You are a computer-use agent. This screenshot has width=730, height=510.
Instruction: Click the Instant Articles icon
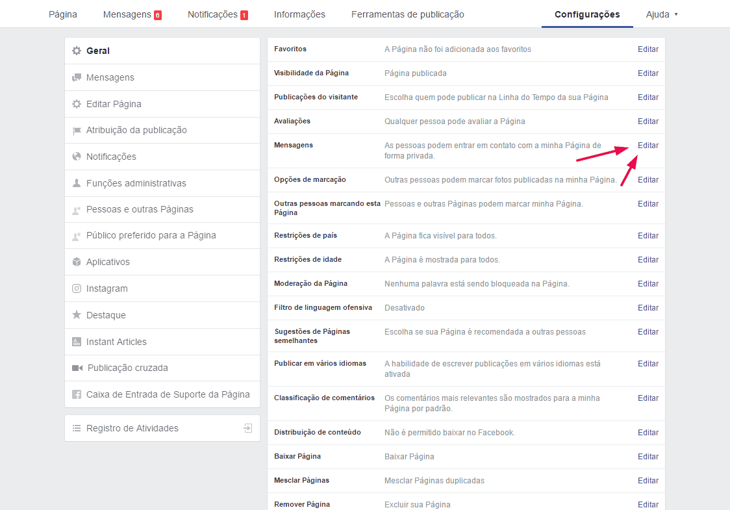point(77,341)
